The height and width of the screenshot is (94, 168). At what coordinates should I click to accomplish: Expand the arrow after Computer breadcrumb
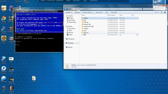click(81, 9)
